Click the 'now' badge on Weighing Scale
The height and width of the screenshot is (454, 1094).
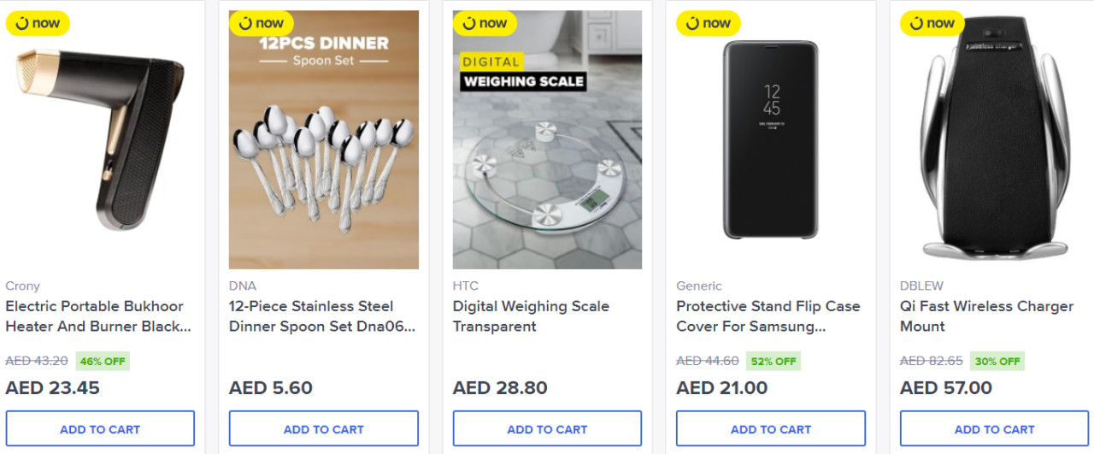[x=485, y=23]
